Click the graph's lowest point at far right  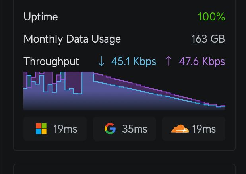222,107
